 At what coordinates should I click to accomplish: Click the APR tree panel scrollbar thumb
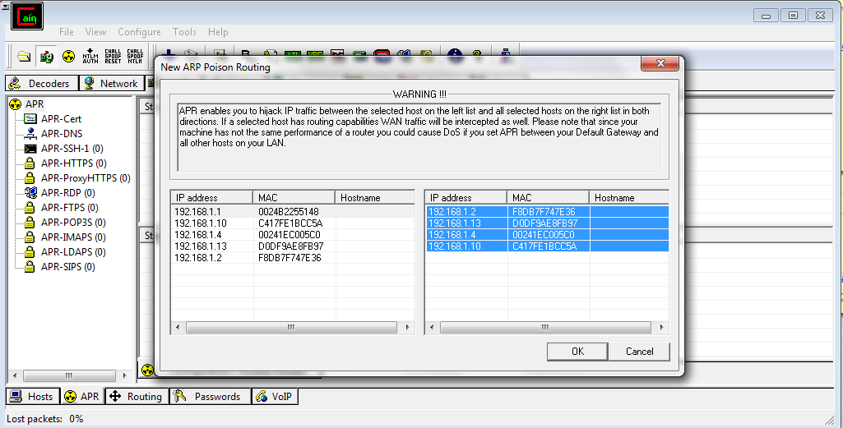coord(69,375)
